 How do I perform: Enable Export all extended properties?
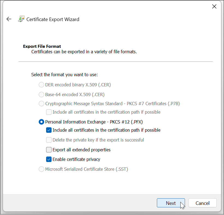49,150
